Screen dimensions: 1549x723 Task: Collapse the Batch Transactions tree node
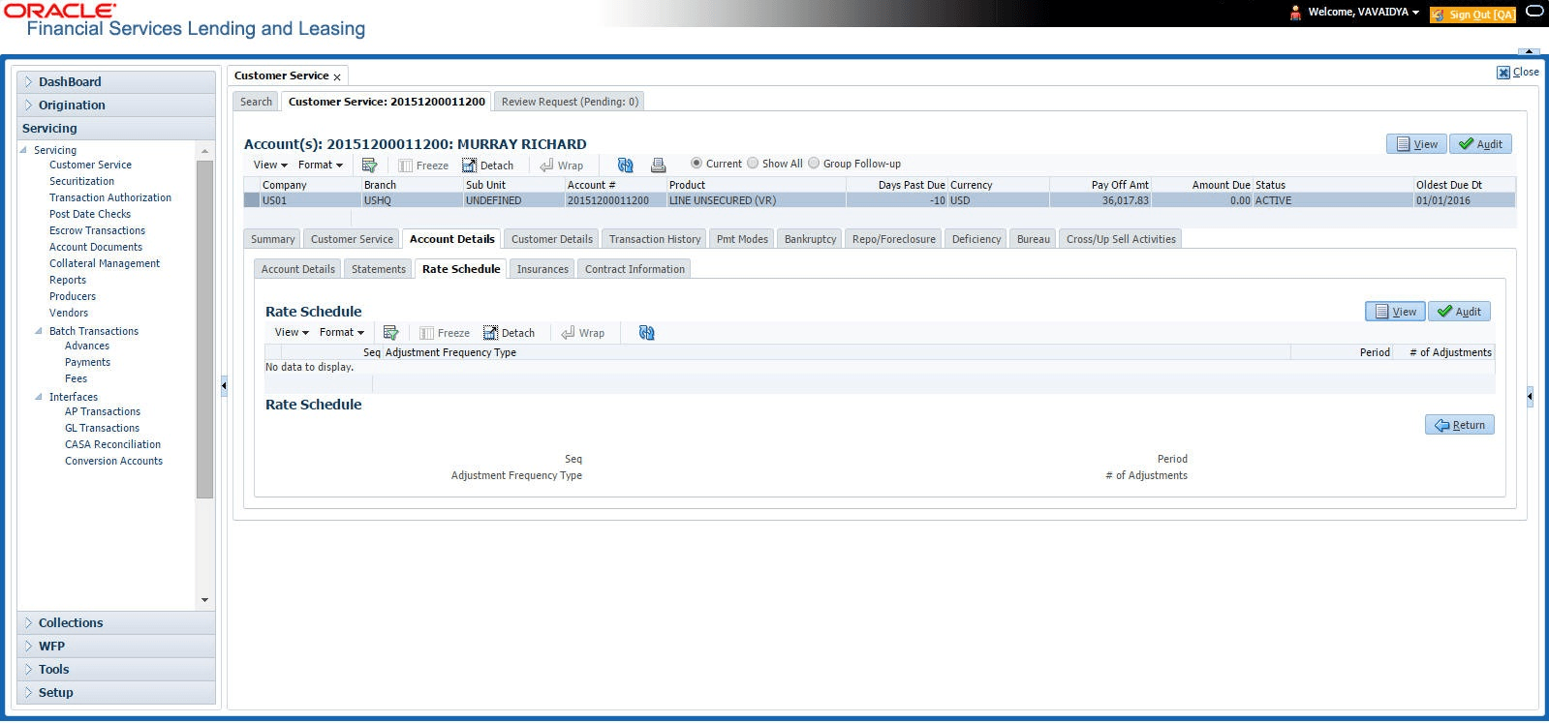point(39,331)
